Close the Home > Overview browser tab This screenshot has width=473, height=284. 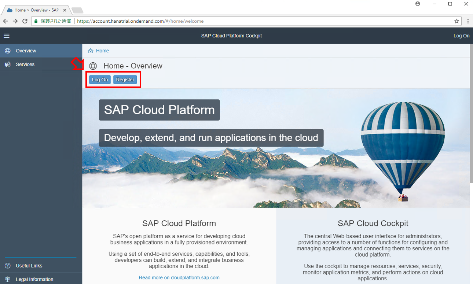coord(65,10)
